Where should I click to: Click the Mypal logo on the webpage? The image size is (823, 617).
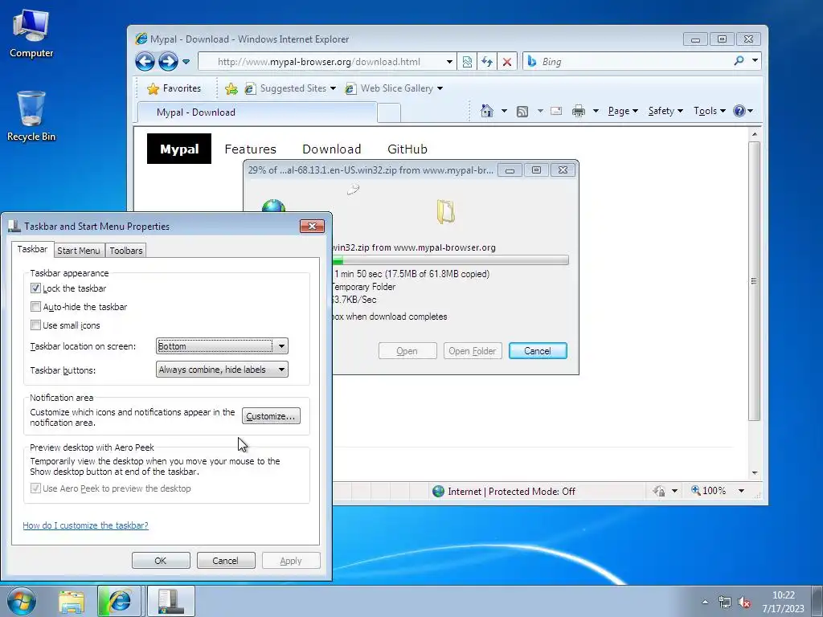179,149
